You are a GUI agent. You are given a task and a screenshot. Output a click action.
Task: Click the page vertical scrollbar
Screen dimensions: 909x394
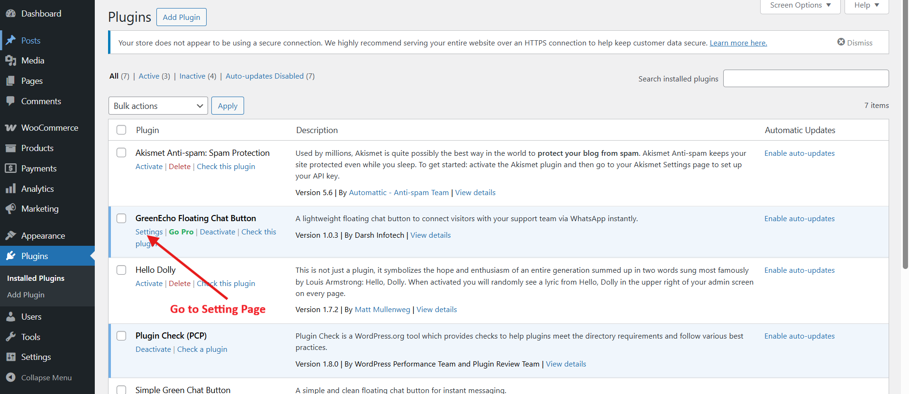pos(905,134)
